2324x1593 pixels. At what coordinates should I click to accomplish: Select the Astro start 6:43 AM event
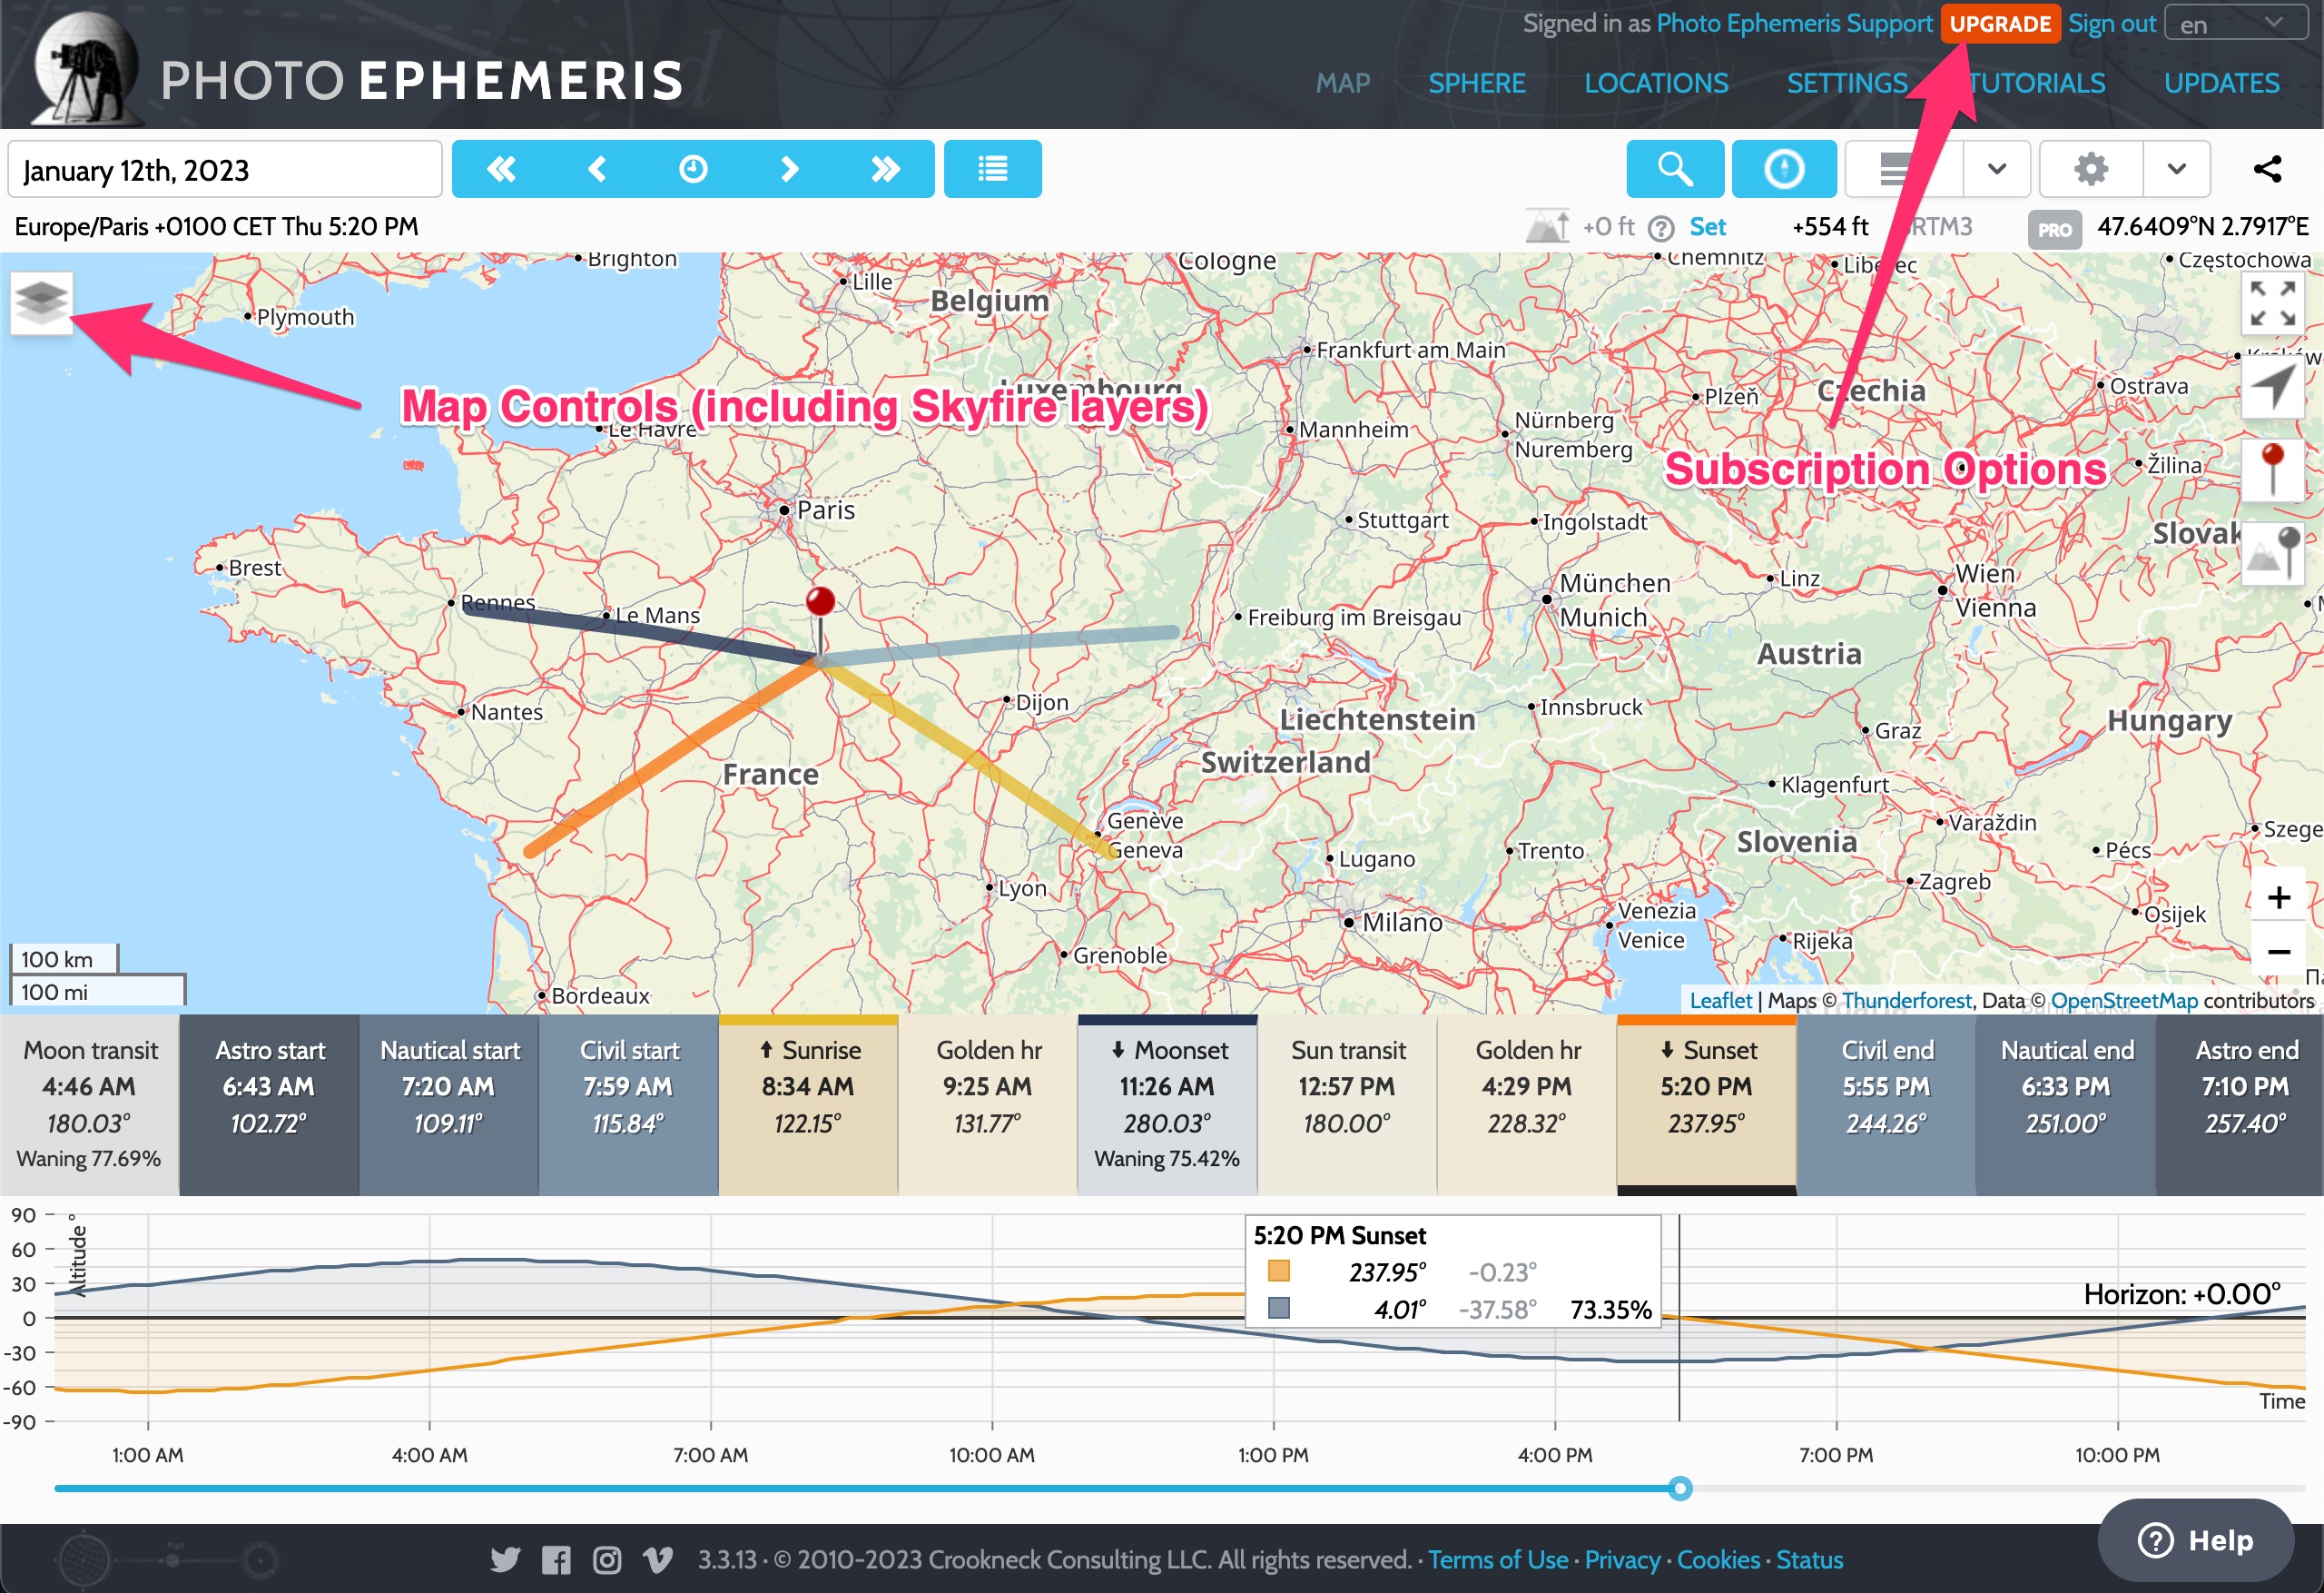point(269,1104)
